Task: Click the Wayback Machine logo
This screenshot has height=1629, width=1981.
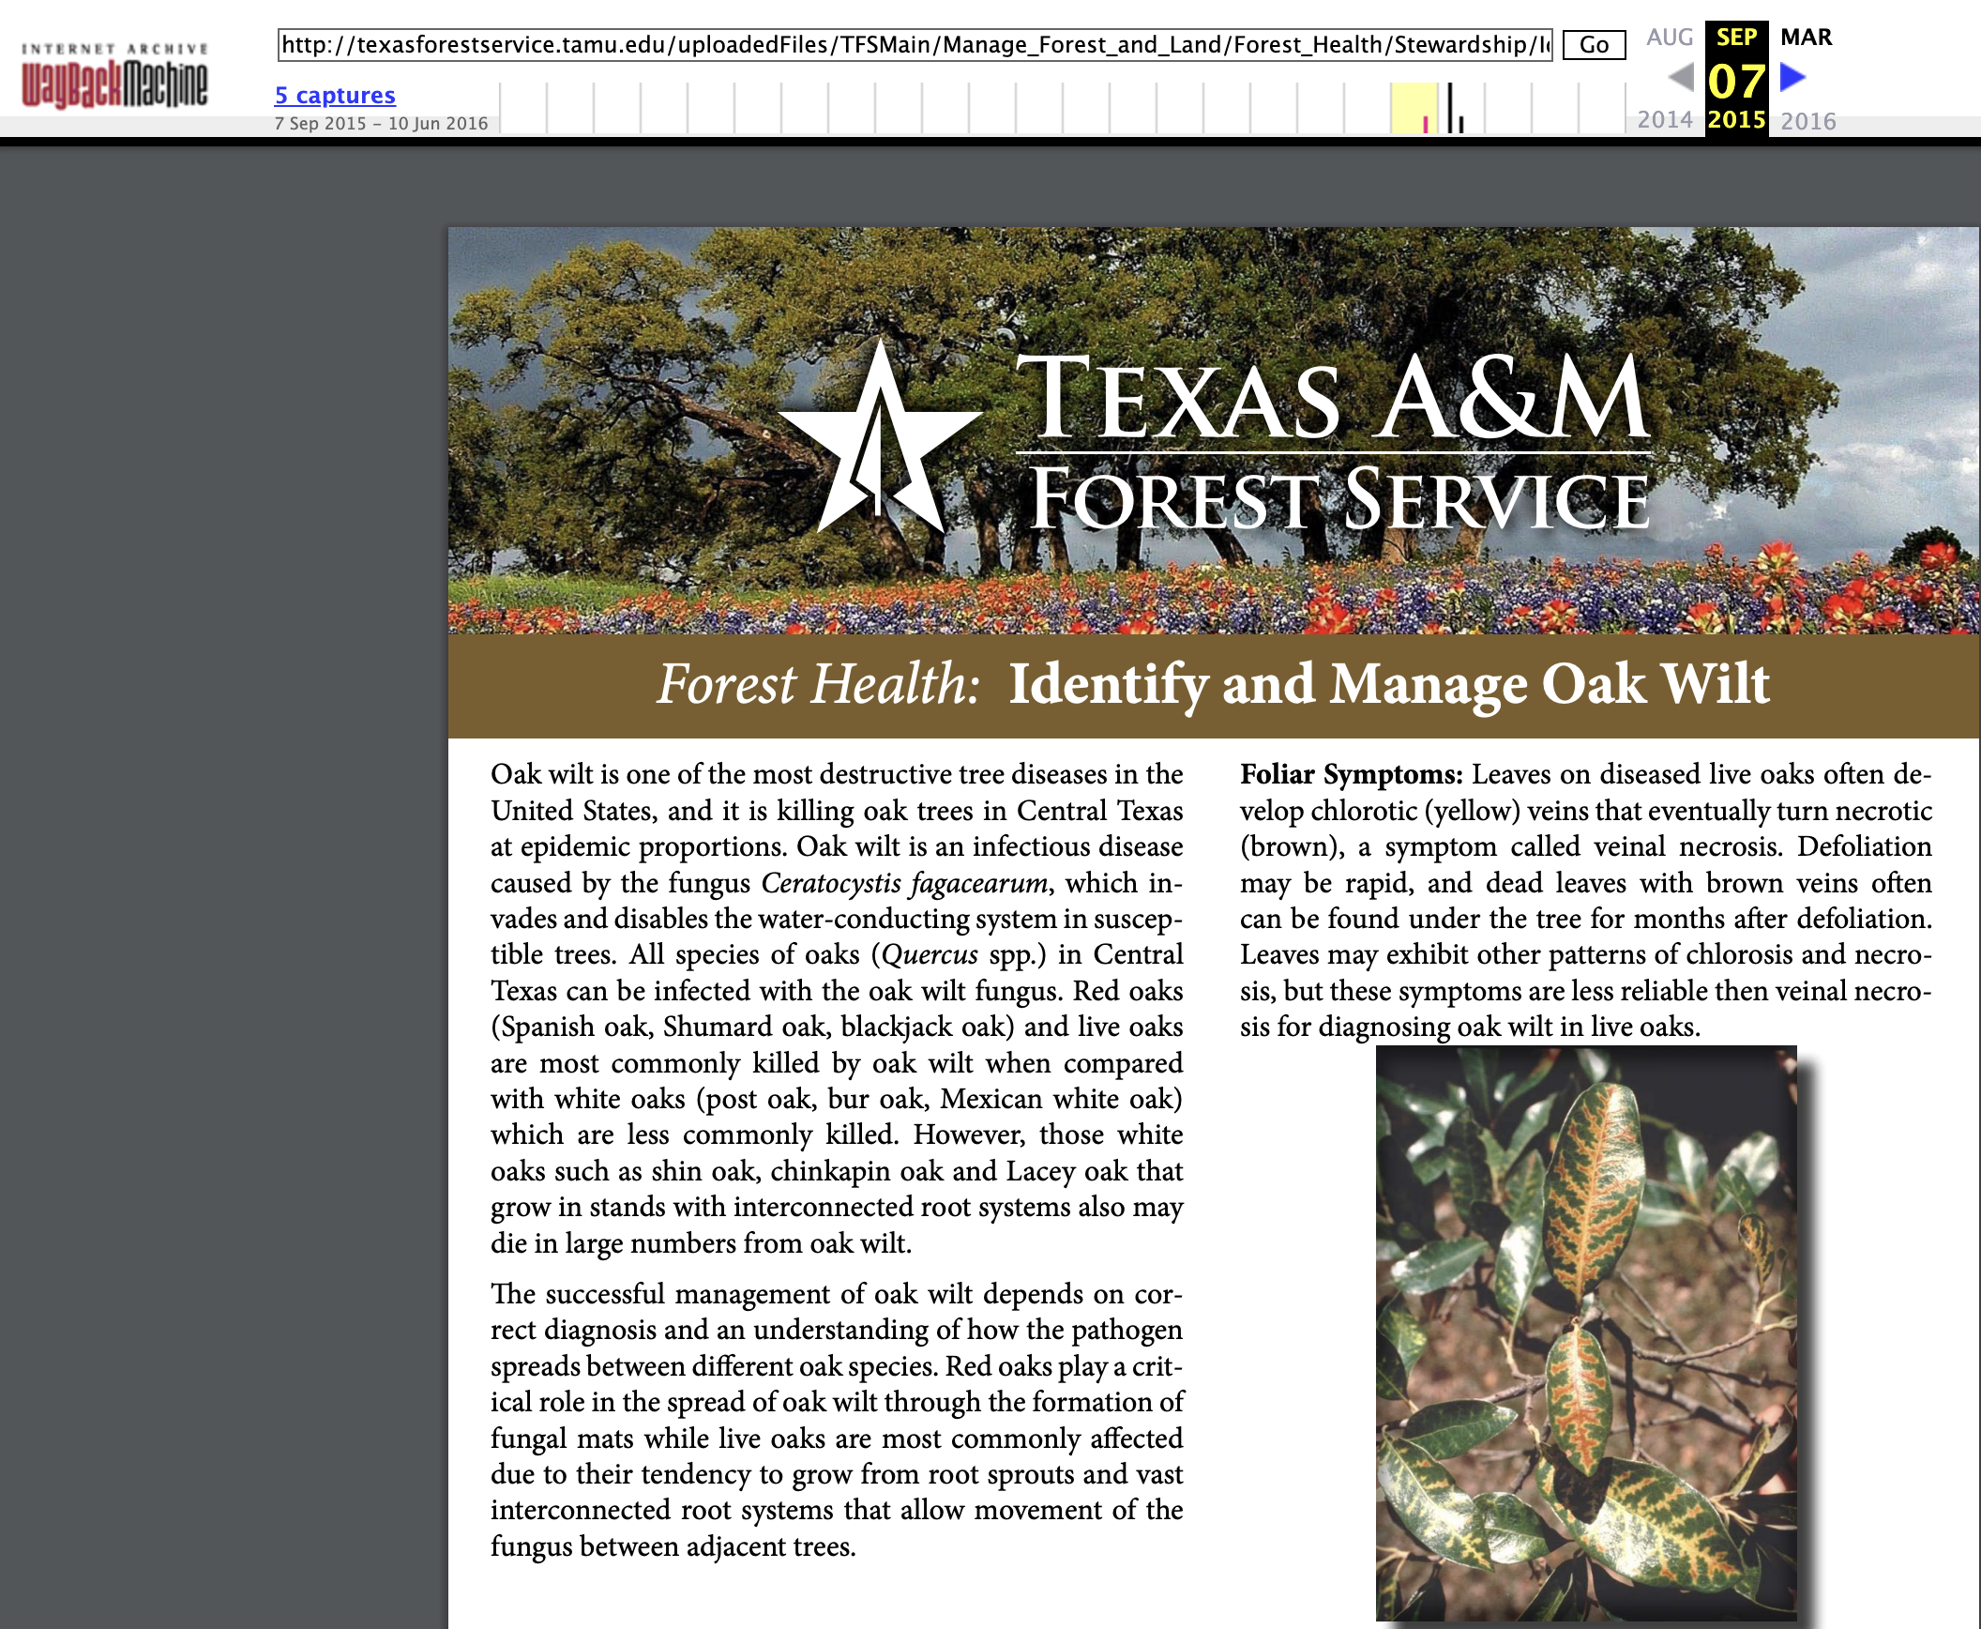Action: click(114, 75)
